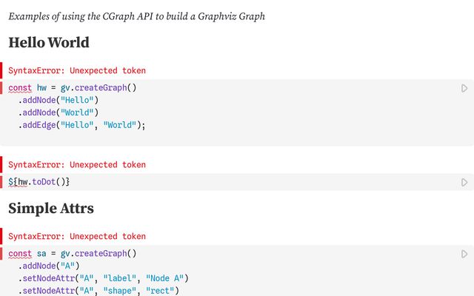Click the gutter bar beside 'const sa' code
474x296 pixels.
[1, 254]
